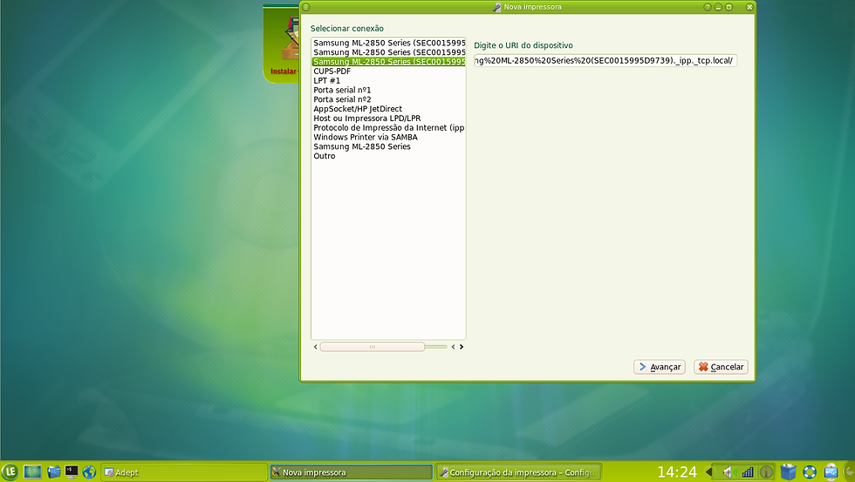The height and width of the screenshot is (482, 855).
Task: Click the device URI input field
Action: pos(605,60)
